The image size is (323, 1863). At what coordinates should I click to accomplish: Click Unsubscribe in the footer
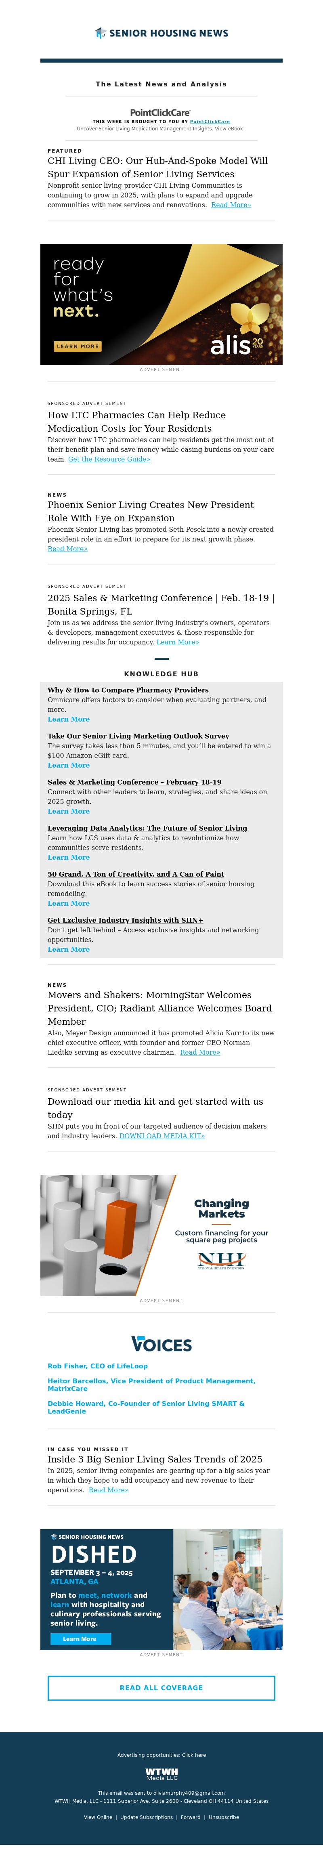pos(223,1817)
